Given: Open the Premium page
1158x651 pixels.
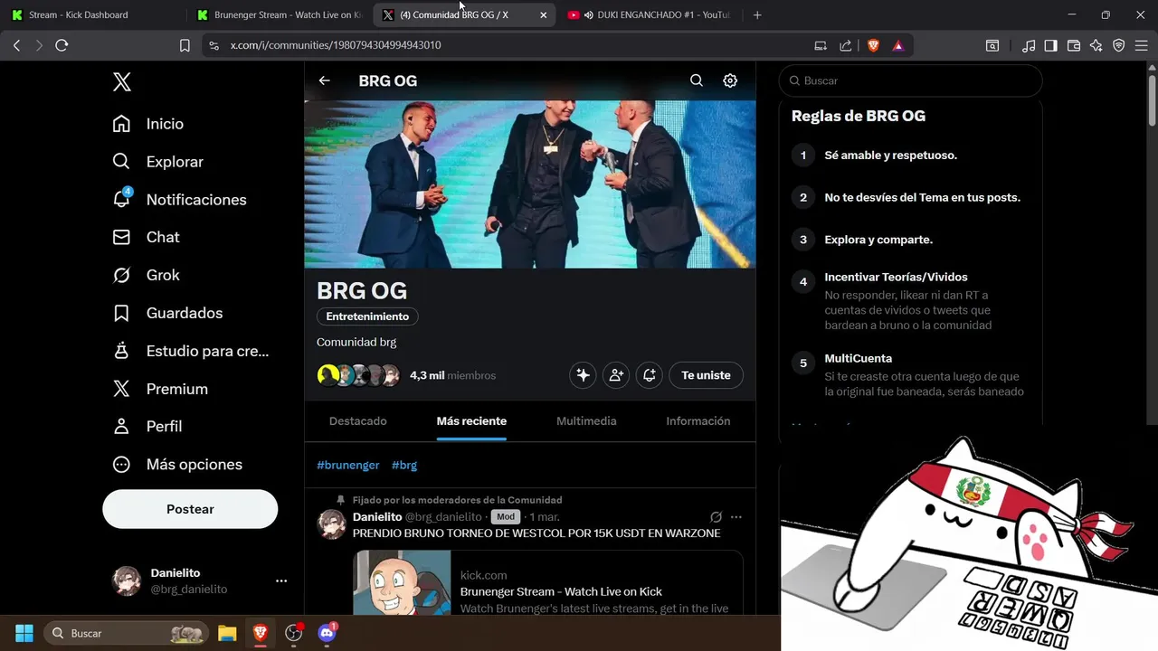Looking at the screenshot, I should click(160, 389).
